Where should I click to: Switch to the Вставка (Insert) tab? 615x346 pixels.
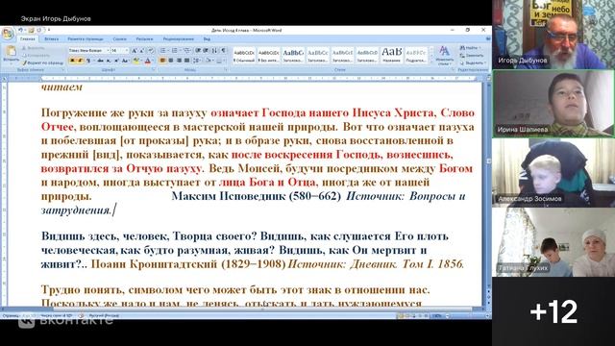pyautogui.click(x=51, y=39)
